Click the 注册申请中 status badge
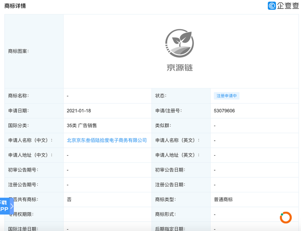The height and width of the screenshot is (231, 301). (227, 96)
